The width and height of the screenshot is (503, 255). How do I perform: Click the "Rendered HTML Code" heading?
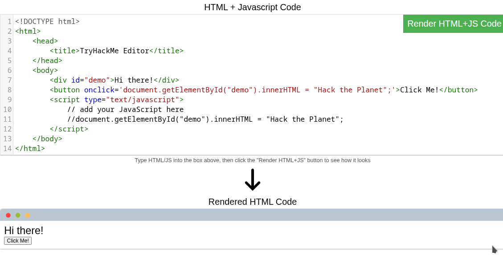coord(252,202)
